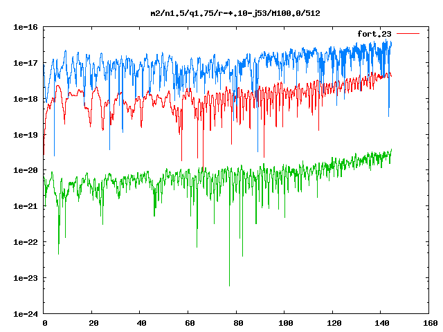The height and width of the screenshot is (332, 443).
Task: Click the 1e-21 y-axis label
Action: [x=26, y=206]
